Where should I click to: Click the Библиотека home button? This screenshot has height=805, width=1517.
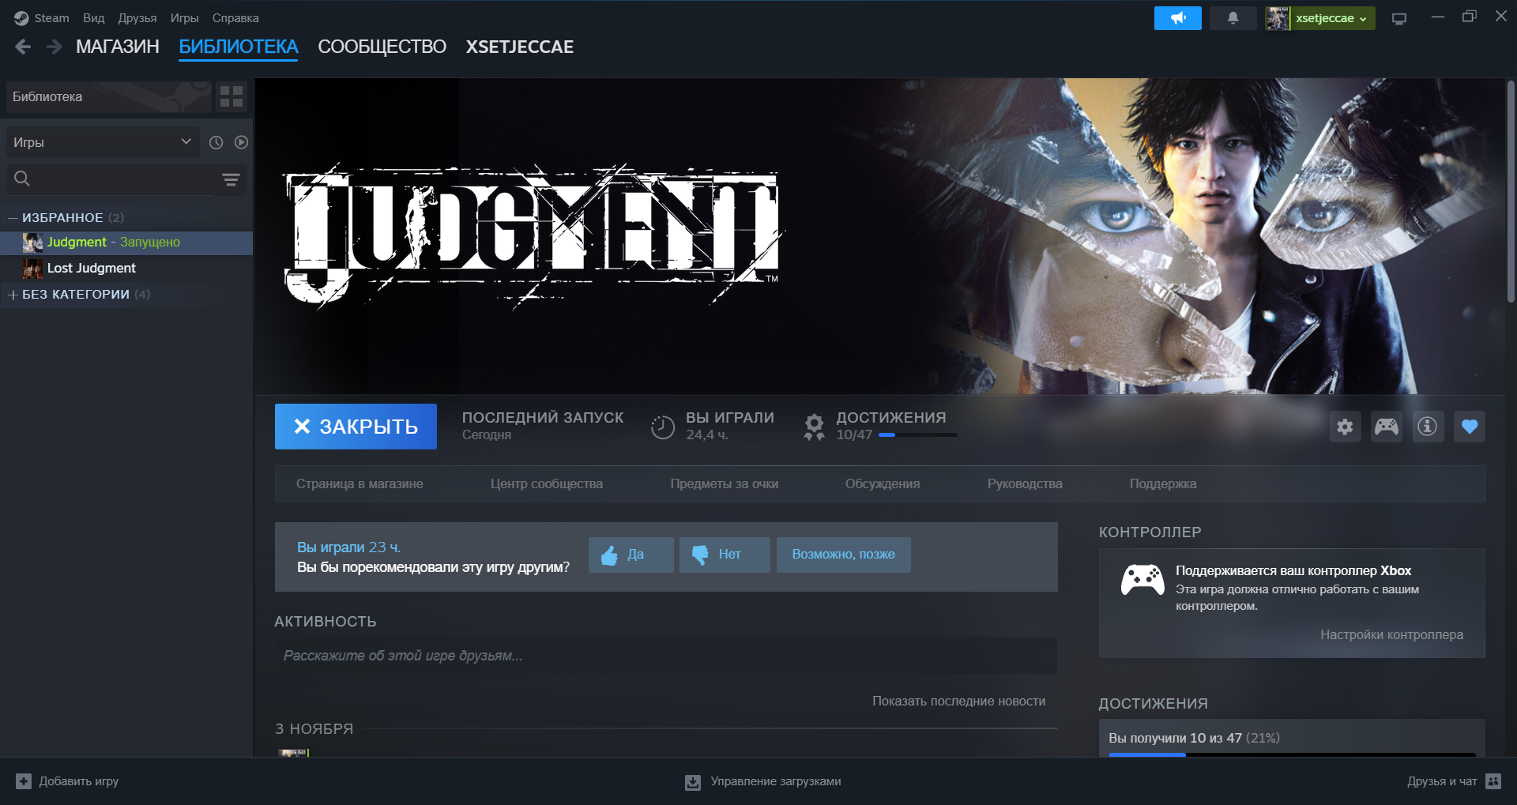tap(108, 97)
